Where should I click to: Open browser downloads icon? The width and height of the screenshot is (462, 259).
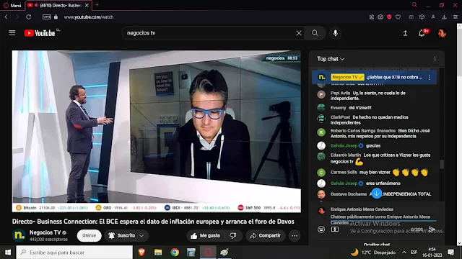[444, 17]
